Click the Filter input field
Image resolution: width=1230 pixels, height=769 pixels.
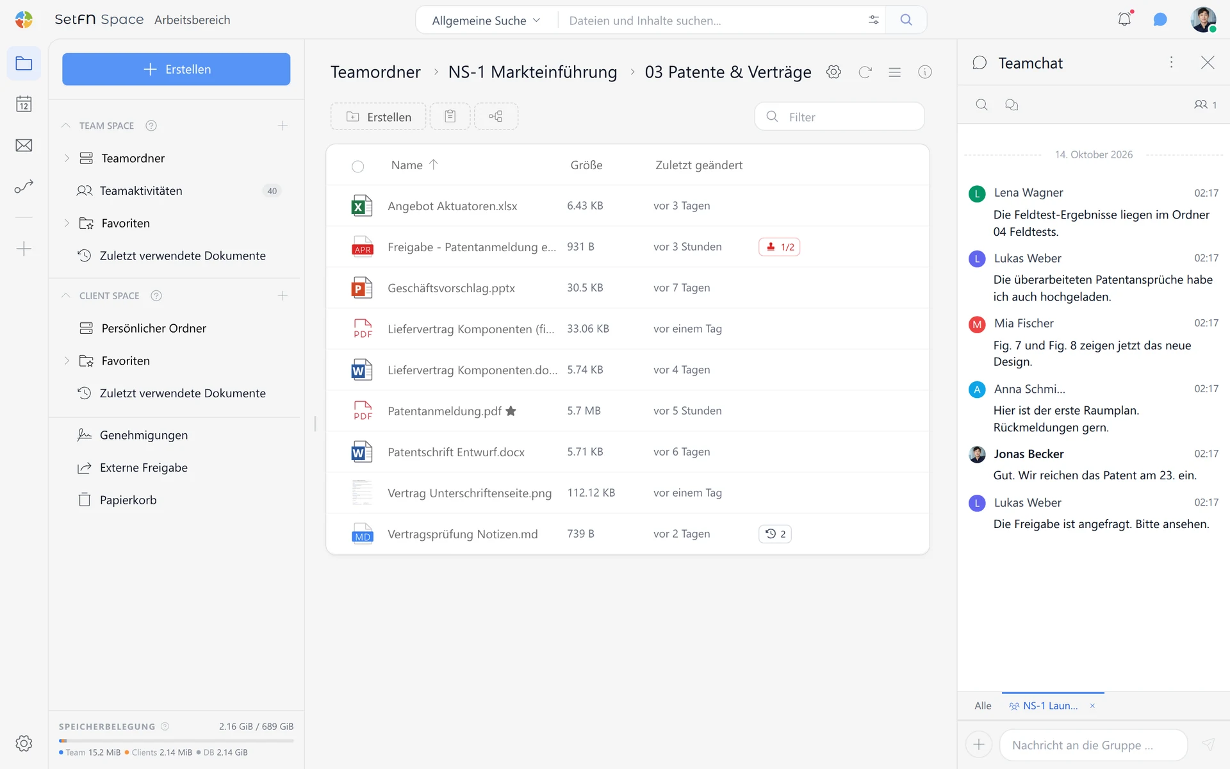click(x=839, y=117)
